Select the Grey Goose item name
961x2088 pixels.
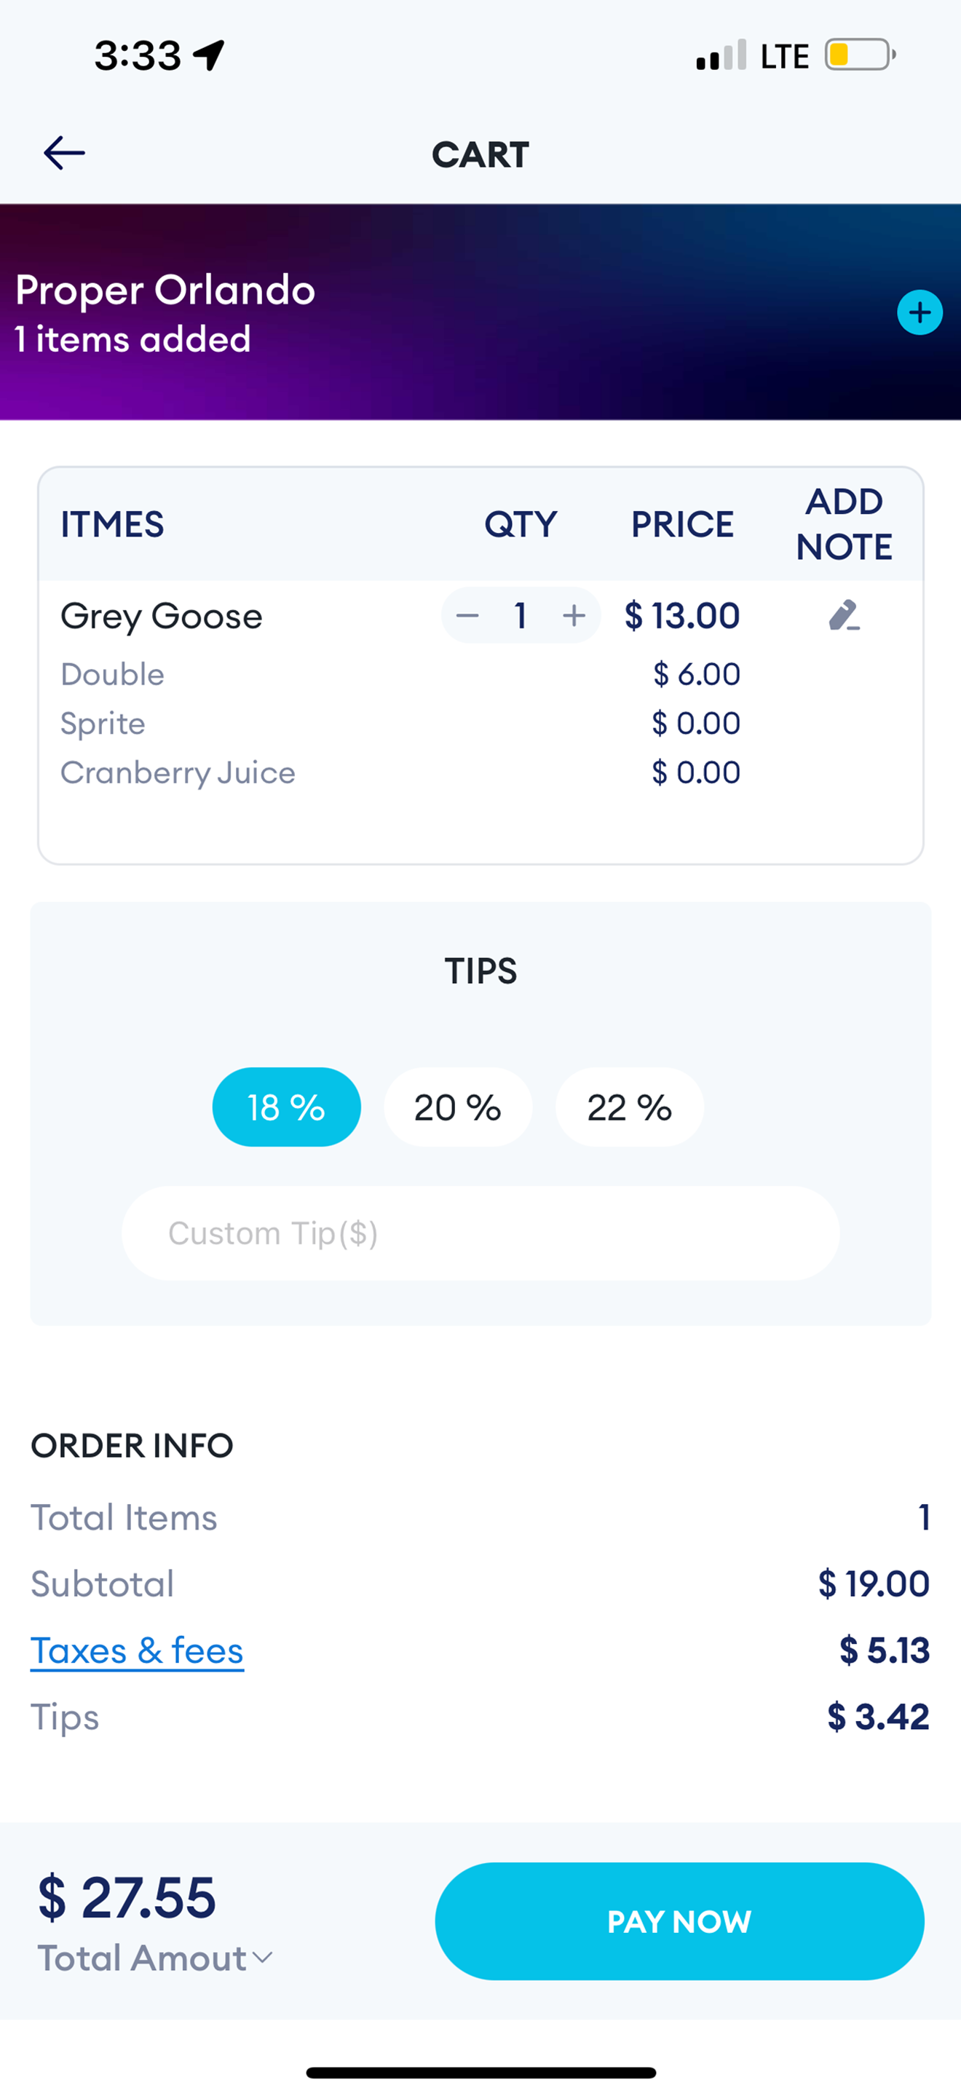pos(161,617)
